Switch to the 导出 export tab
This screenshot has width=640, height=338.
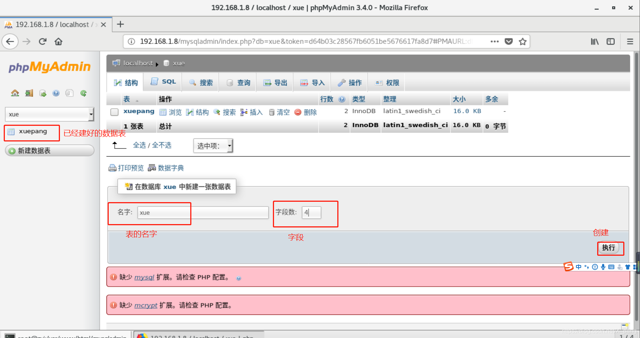[275, 82]
